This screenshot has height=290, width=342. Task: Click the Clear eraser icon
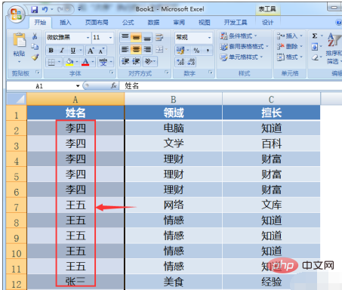(x=315, y=57)
